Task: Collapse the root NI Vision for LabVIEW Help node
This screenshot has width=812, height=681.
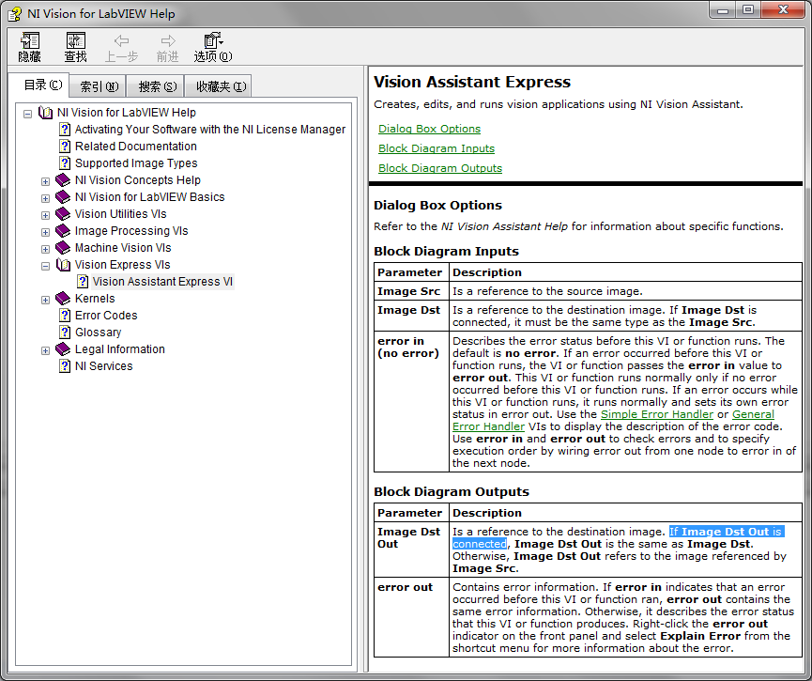Action: (x=28, y=114)
